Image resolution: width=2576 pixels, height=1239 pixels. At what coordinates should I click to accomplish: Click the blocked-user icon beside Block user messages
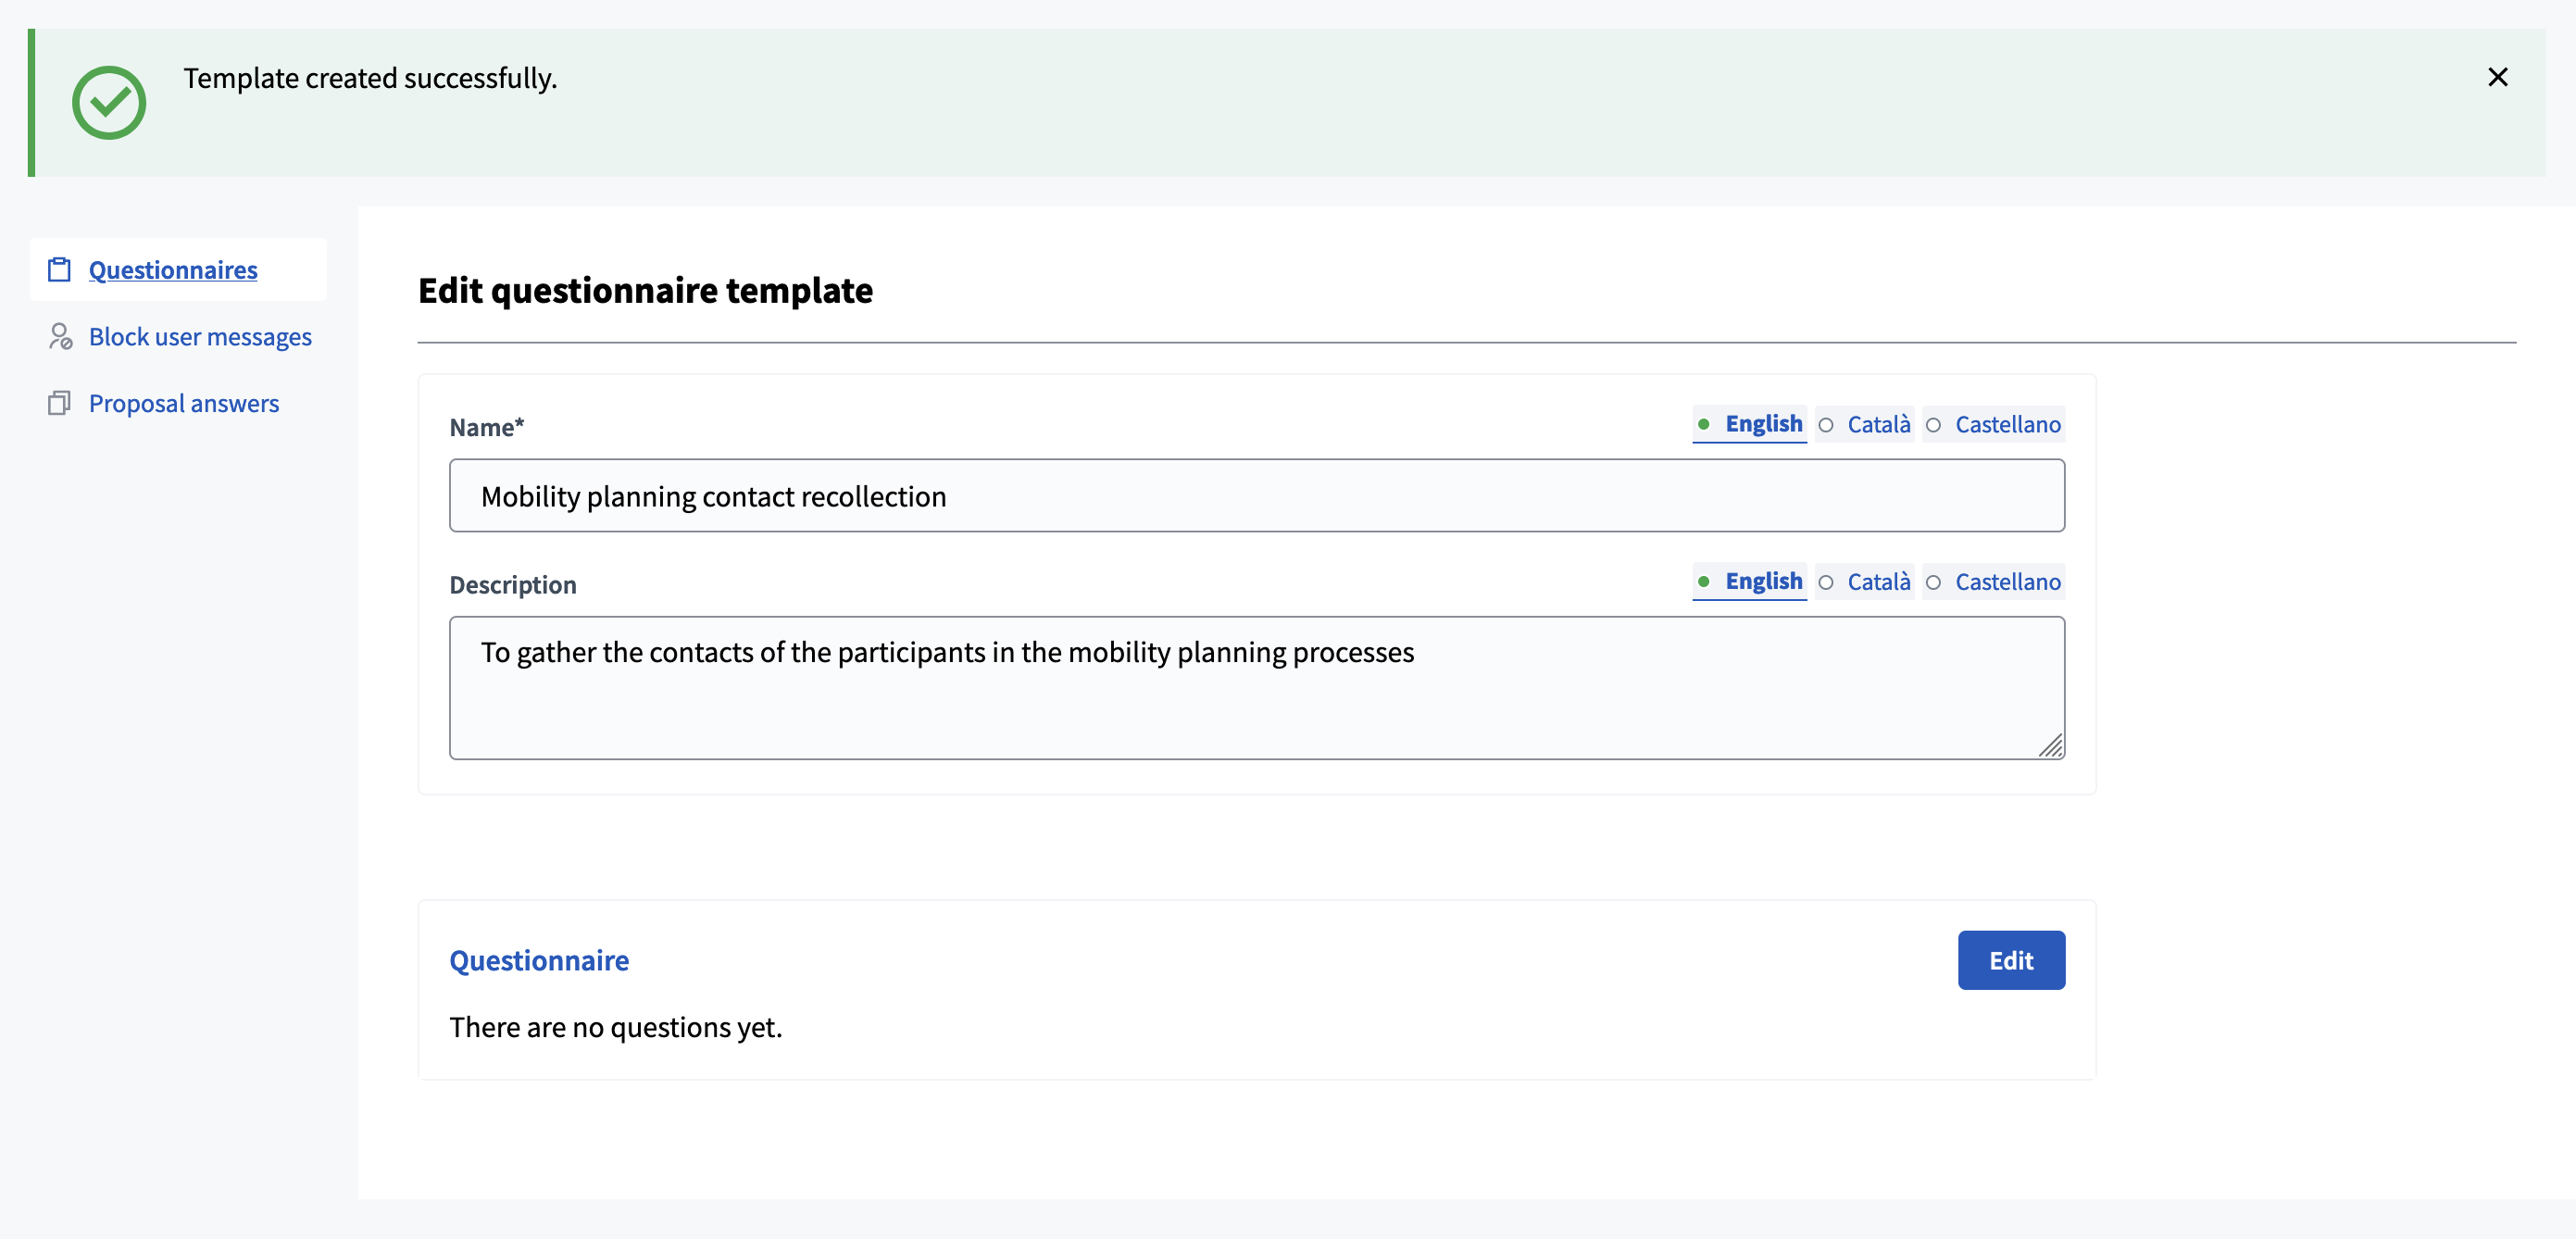point(60,337)
